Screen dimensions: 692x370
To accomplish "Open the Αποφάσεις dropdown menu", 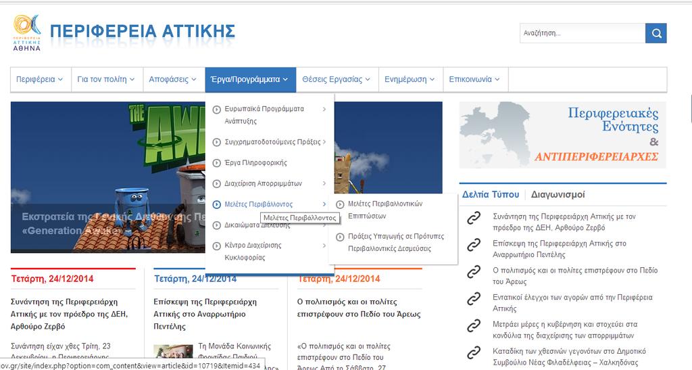I will tap(174, 79).
